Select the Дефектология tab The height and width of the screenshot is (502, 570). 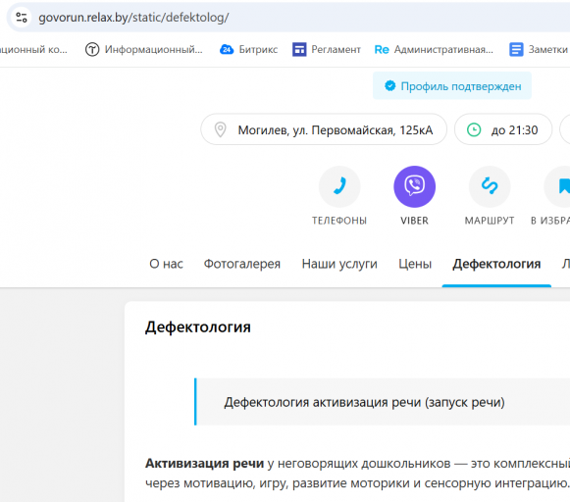496,264
